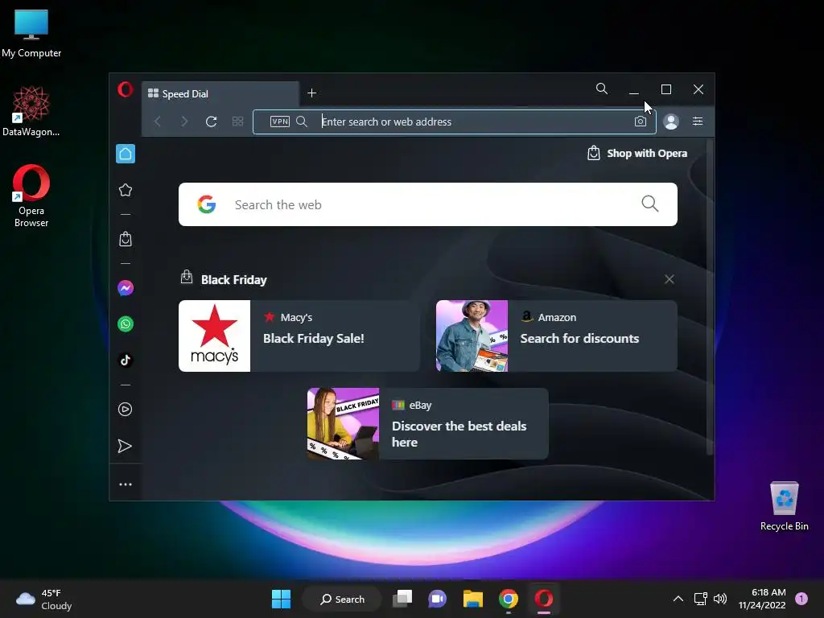
Task: Click the eBay card thumbnail image
Action: (x=343, y=423)
